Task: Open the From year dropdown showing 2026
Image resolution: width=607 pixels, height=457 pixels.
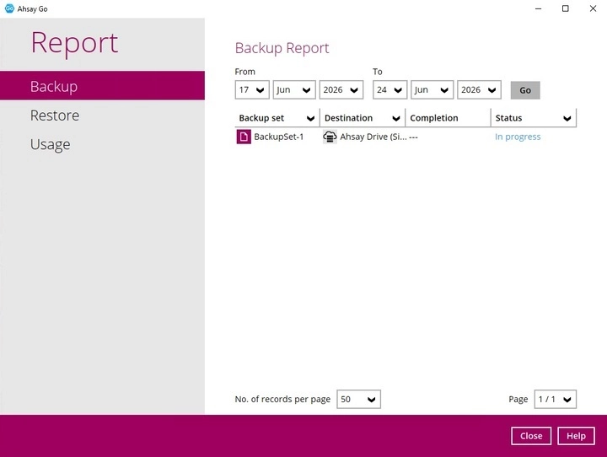Action: [x=341, y=90]
